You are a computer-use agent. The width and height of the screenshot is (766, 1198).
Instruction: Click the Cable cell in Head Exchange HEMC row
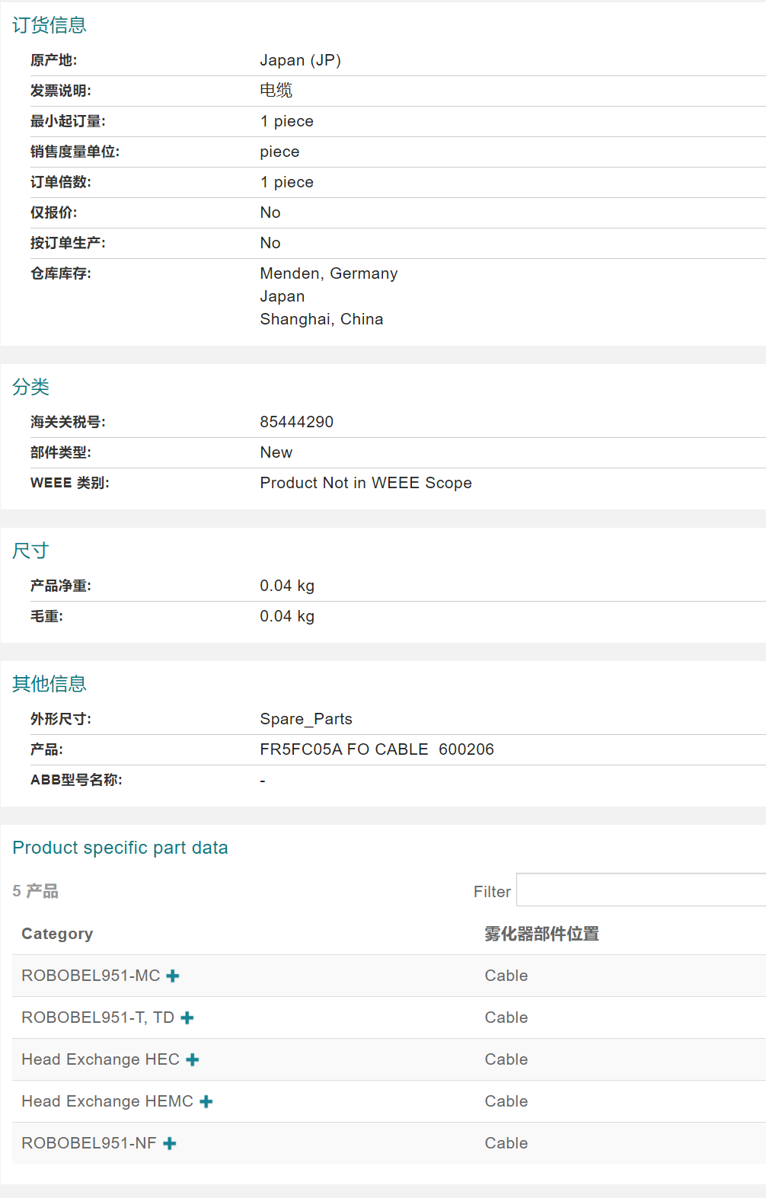pyautogui.click(x=506, y=1101)
